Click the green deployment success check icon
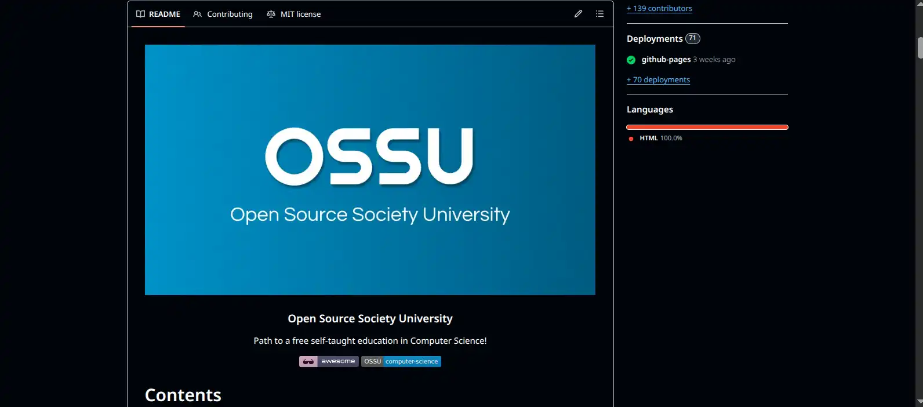Image resolution: width=923 pixels, height=407 pixels. pos(631,60)
